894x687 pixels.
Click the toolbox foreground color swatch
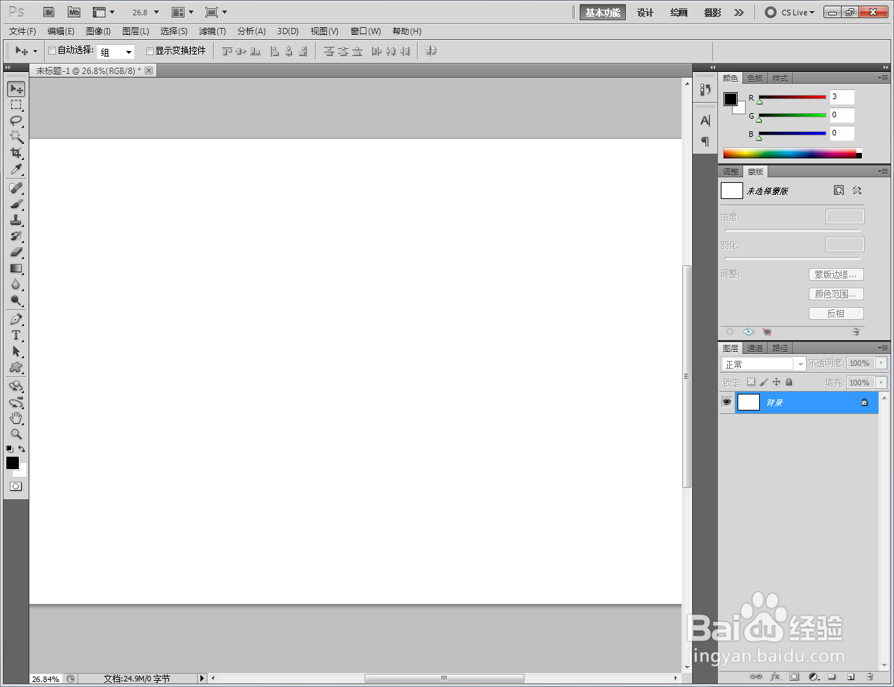click(13, 463)
